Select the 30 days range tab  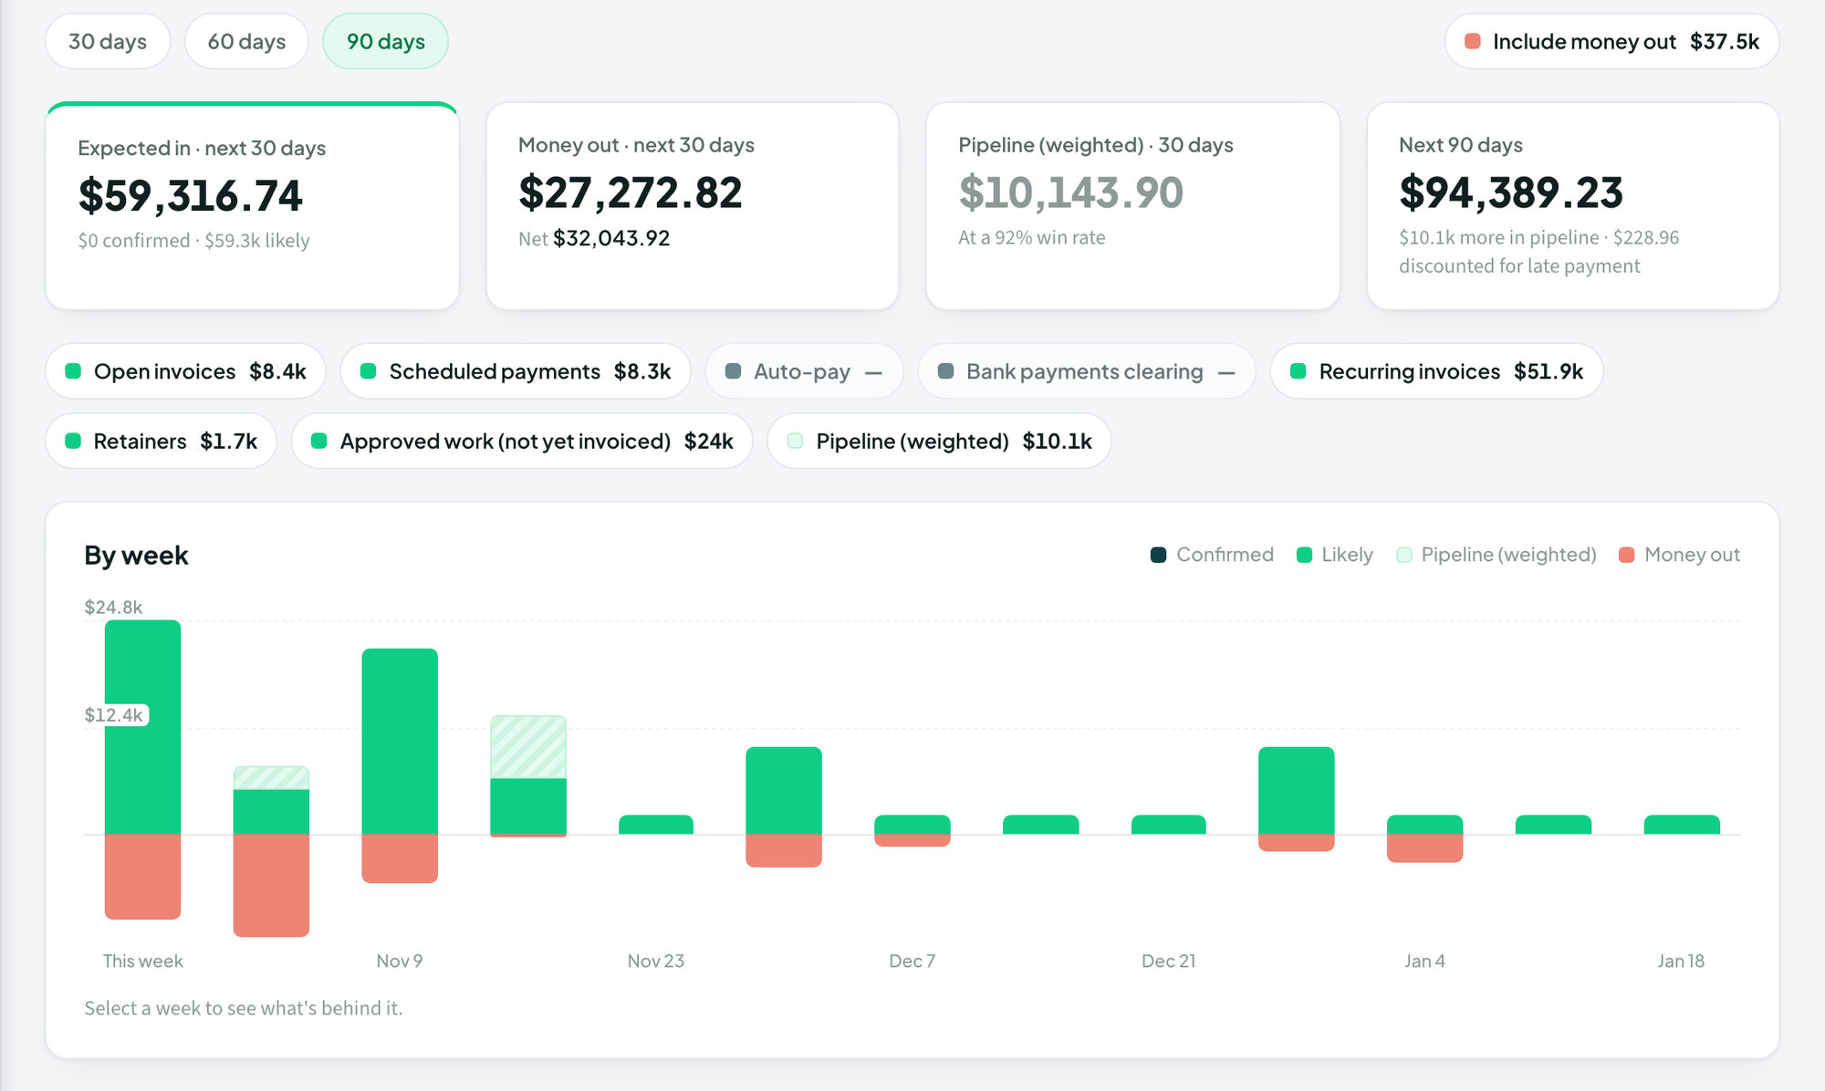108,41
